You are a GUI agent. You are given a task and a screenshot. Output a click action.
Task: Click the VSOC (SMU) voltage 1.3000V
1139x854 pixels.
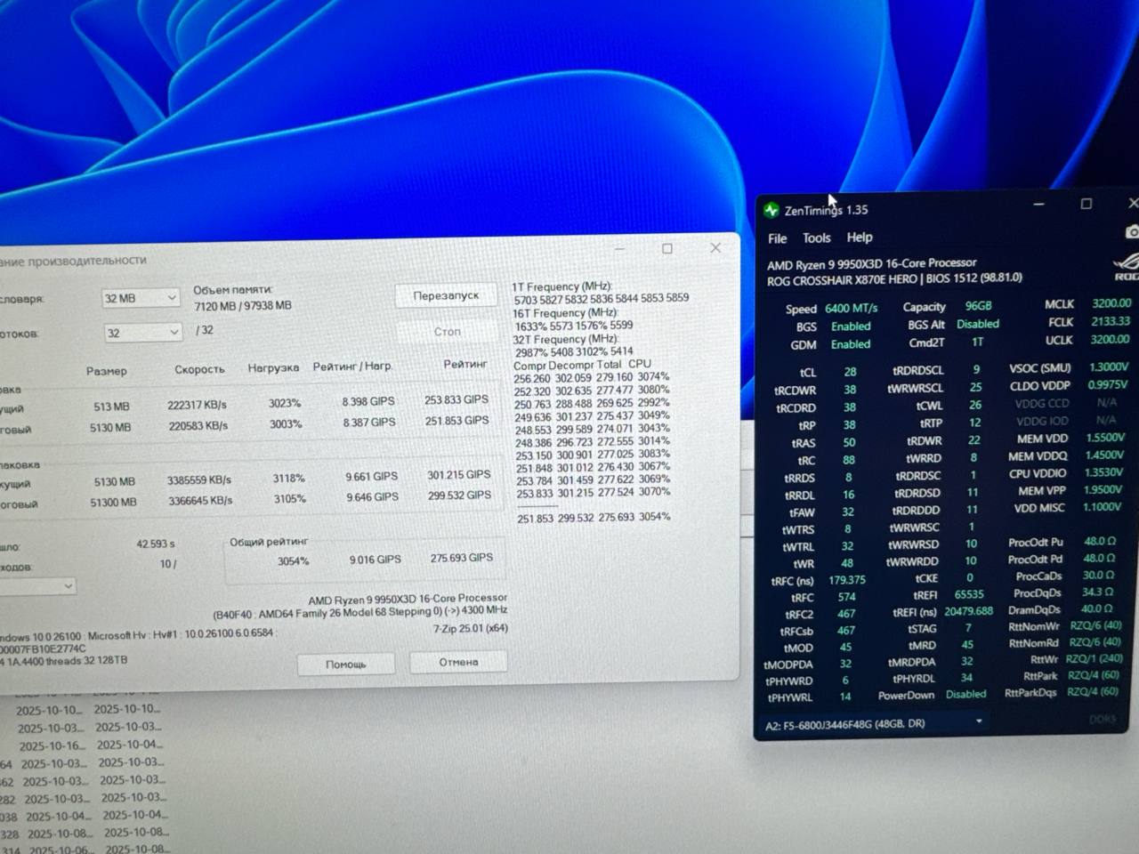pyautogui.click(x=1109, y=367)
